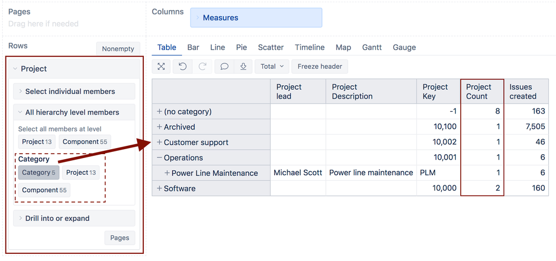Collapse All hierarchy level members section
Viewport: 556px width, 261px height.
click(x=74, y=112)
